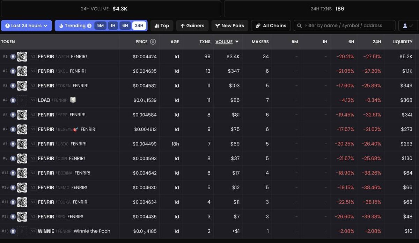419x243 pixels.
Task: Click the 24H change -27.51%
Action: pos(372,57)
